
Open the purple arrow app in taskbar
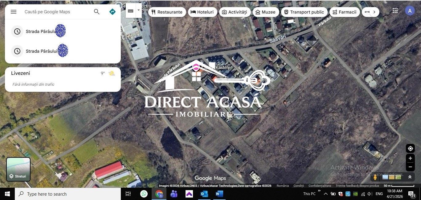point(189,194)
